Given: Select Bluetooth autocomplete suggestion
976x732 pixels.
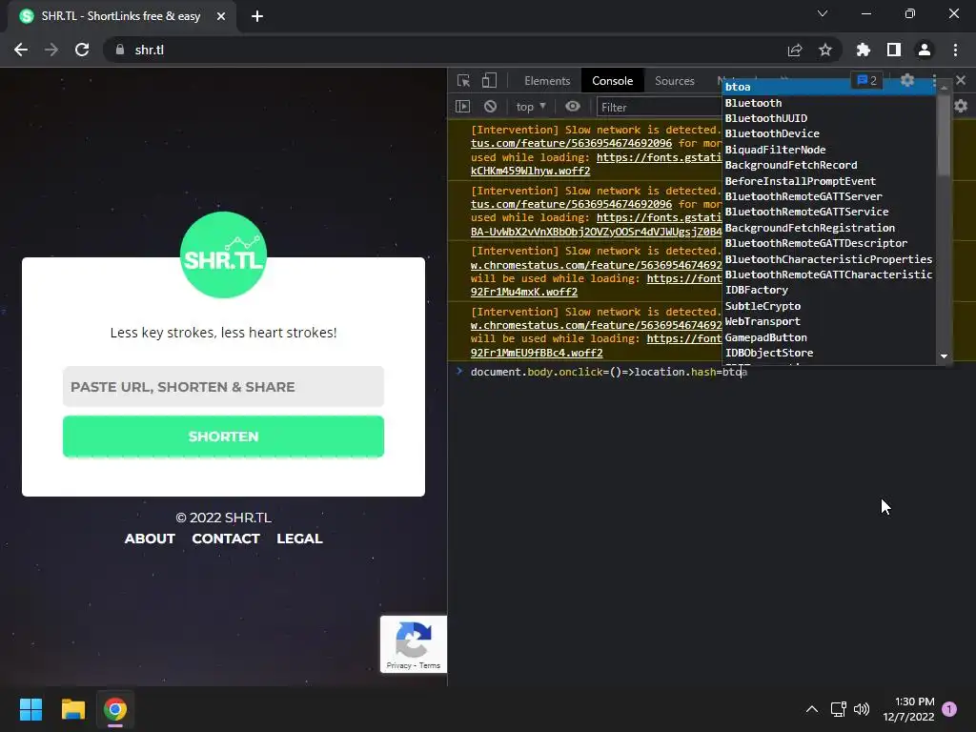Looking at the screenshot, I should pos(828,103).
